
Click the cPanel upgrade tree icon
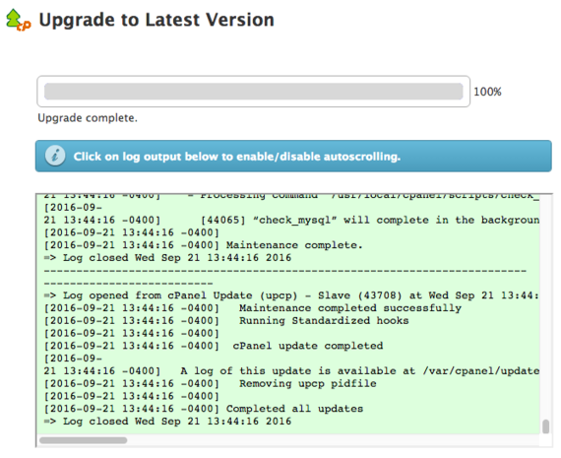pos(19,20)
